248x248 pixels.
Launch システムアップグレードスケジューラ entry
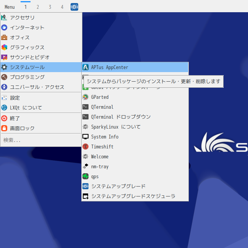[135, 196]
